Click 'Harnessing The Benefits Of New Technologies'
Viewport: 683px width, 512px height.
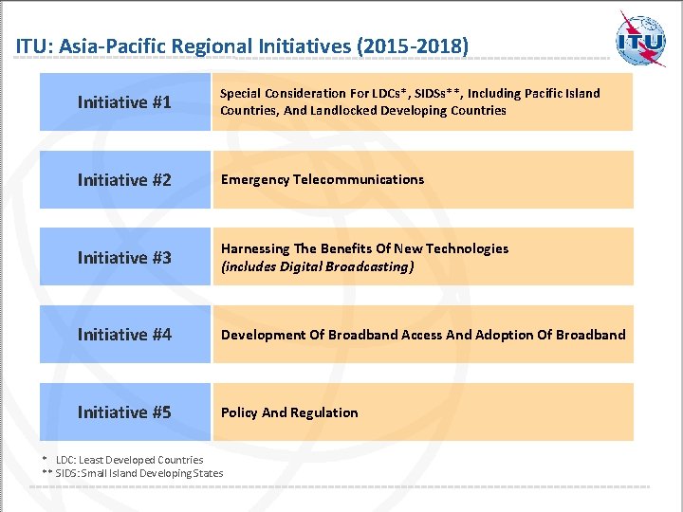[364, 248]
